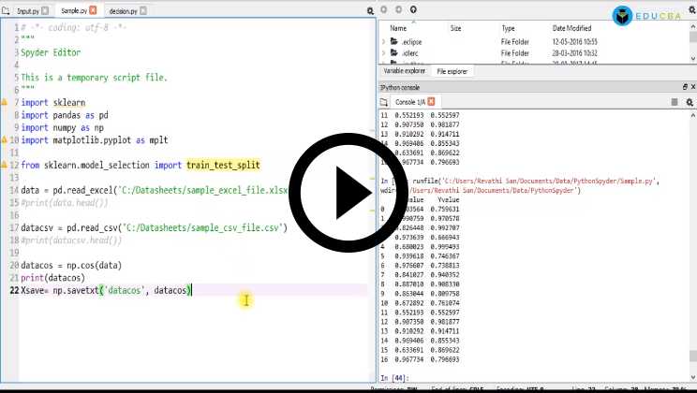Click the parent directory up arrow icon

[413, 10]
